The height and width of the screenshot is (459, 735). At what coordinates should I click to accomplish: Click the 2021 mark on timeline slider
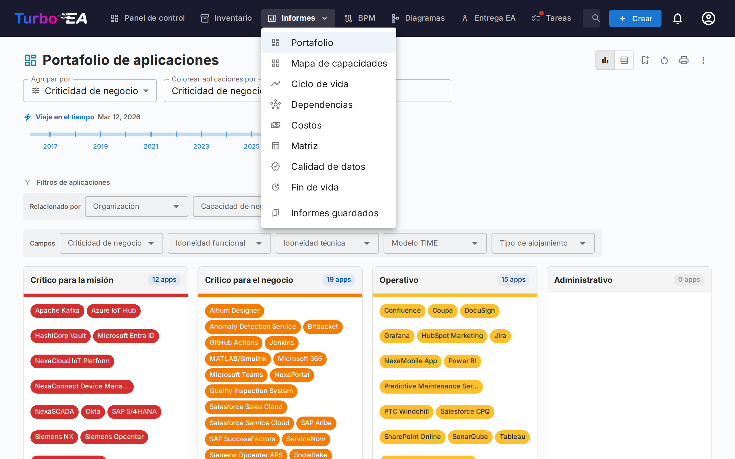(151, 134)
